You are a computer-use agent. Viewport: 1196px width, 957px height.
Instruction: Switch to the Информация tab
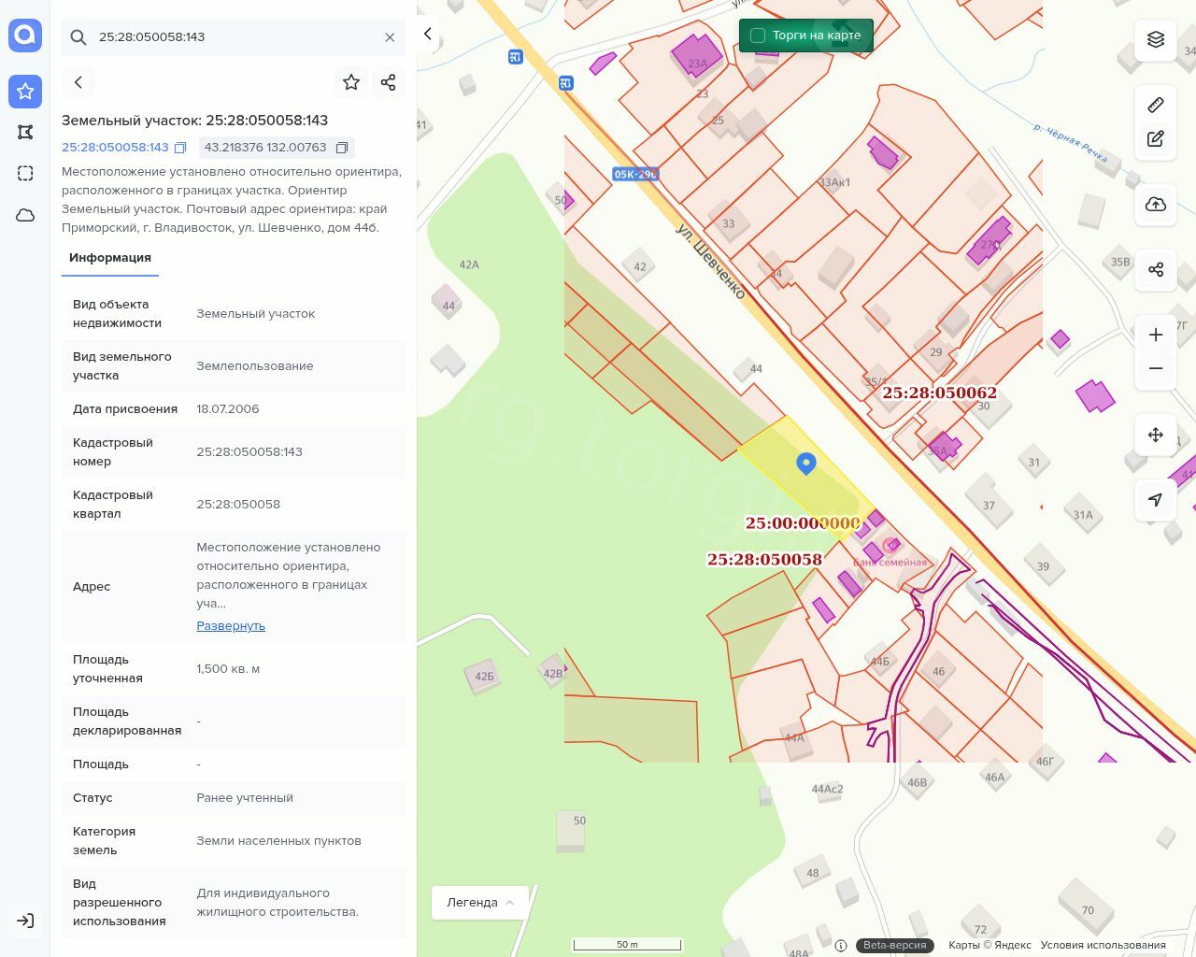click(x=110, y=258)
